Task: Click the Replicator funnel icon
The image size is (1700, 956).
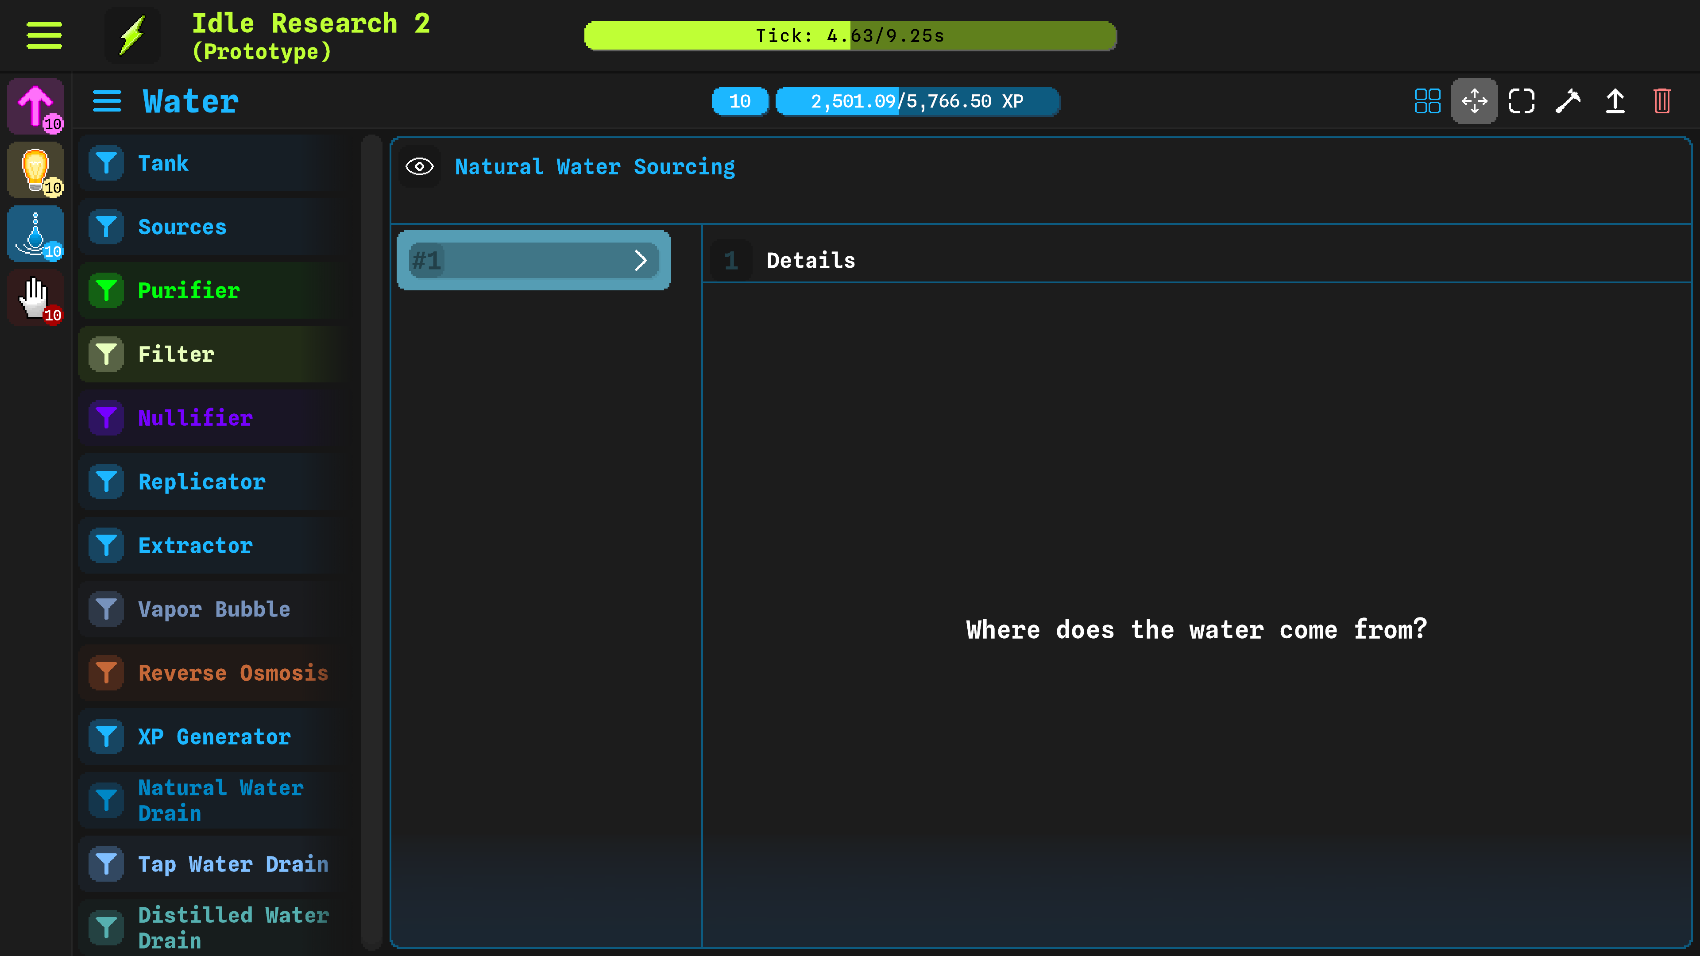Action: pos(106,482)
